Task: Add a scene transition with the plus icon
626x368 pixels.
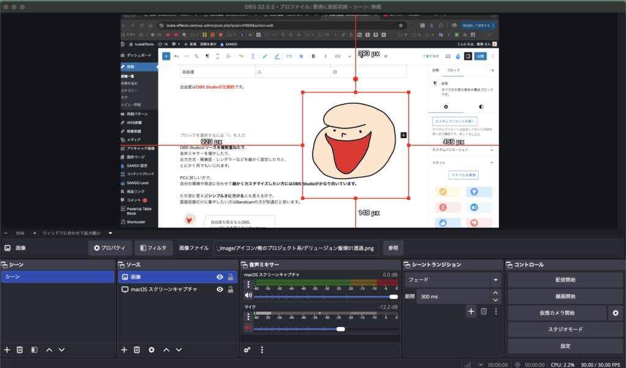Action: tap(471, 311)
